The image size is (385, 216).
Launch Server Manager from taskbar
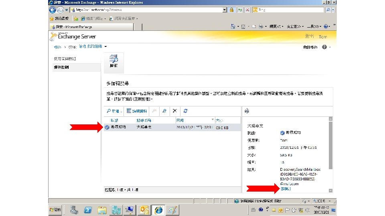(x=74, y=210)
